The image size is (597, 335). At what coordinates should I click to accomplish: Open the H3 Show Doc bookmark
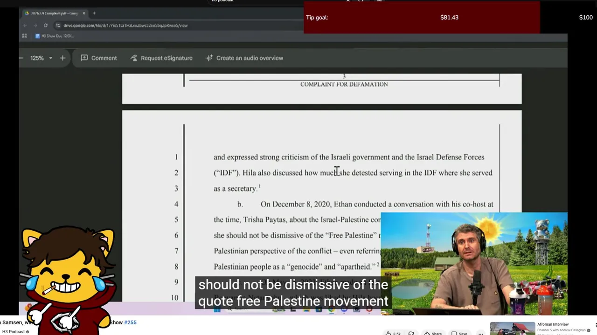click(x=55, y=36)
